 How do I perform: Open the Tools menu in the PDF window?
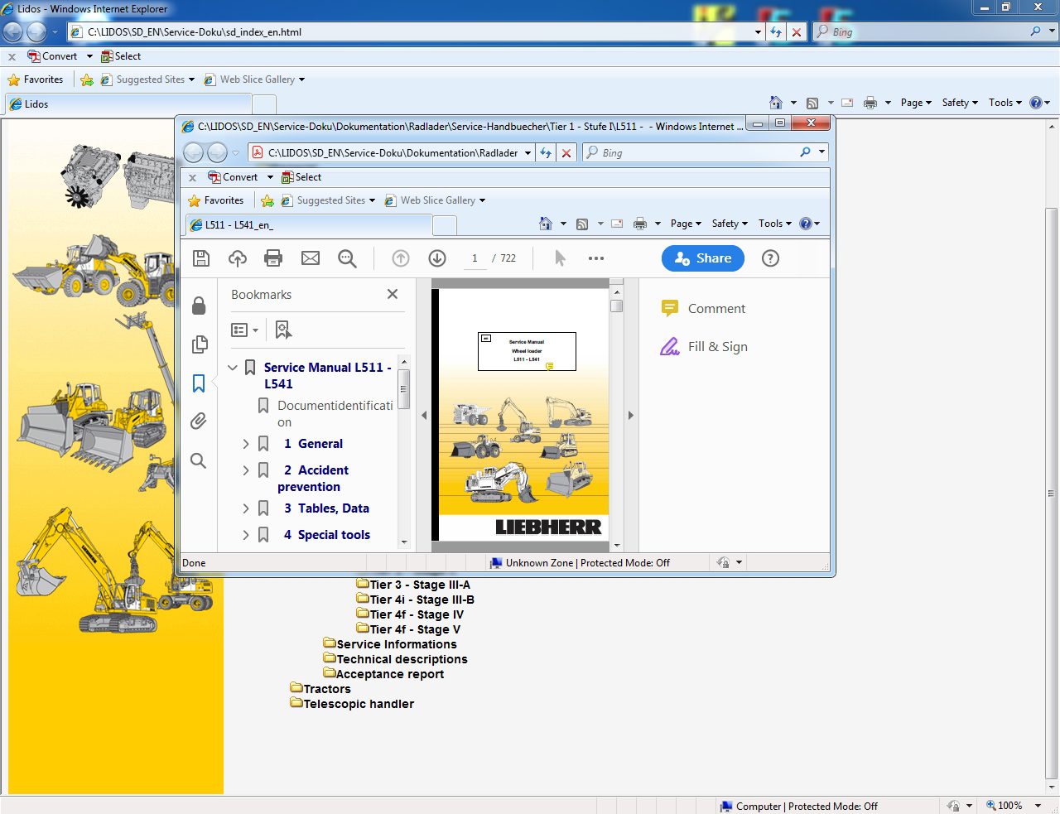coord(775,224)
